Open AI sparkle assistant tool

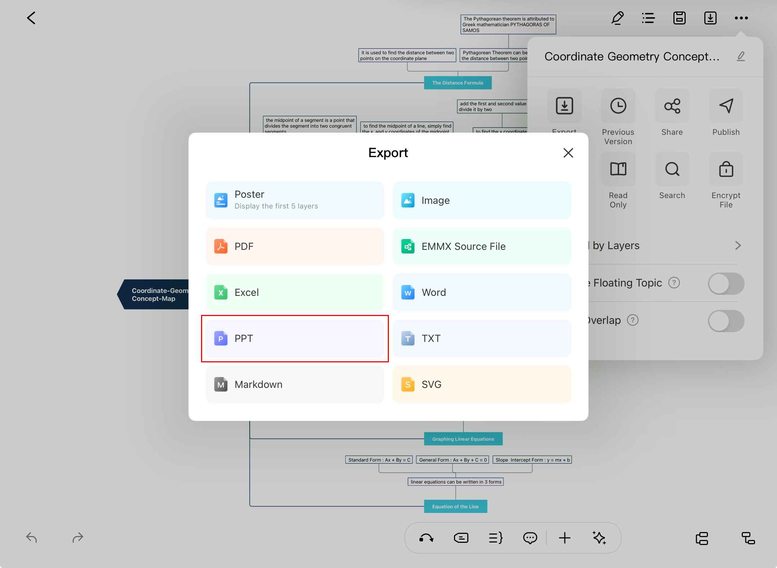pyautogui.click(x=599, y=538)
